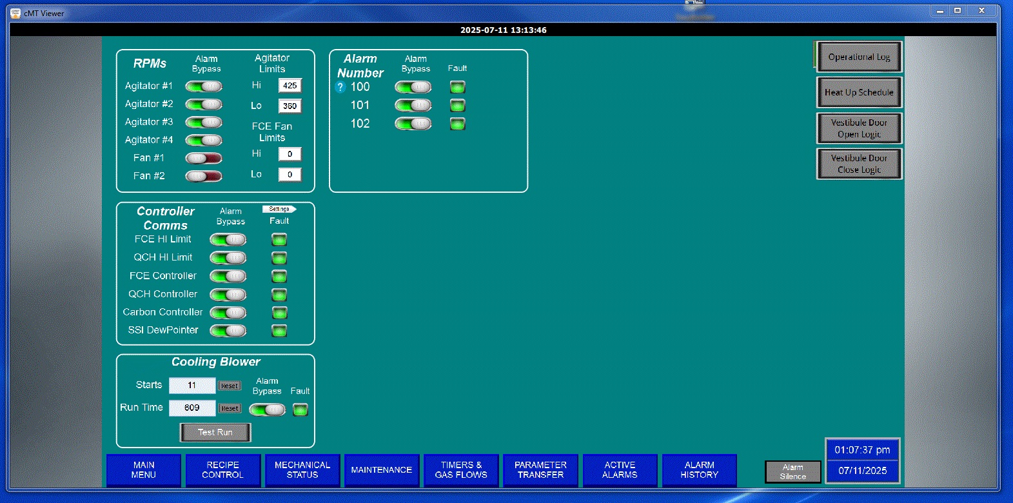
Task: Click the Cooling Blower fault indicator
Action: (300, 409)
